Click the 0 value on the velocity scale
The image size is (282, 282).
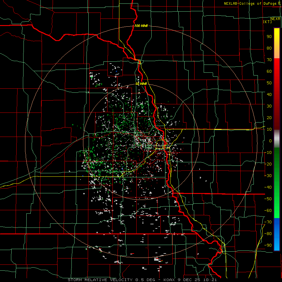coord(270,141)
